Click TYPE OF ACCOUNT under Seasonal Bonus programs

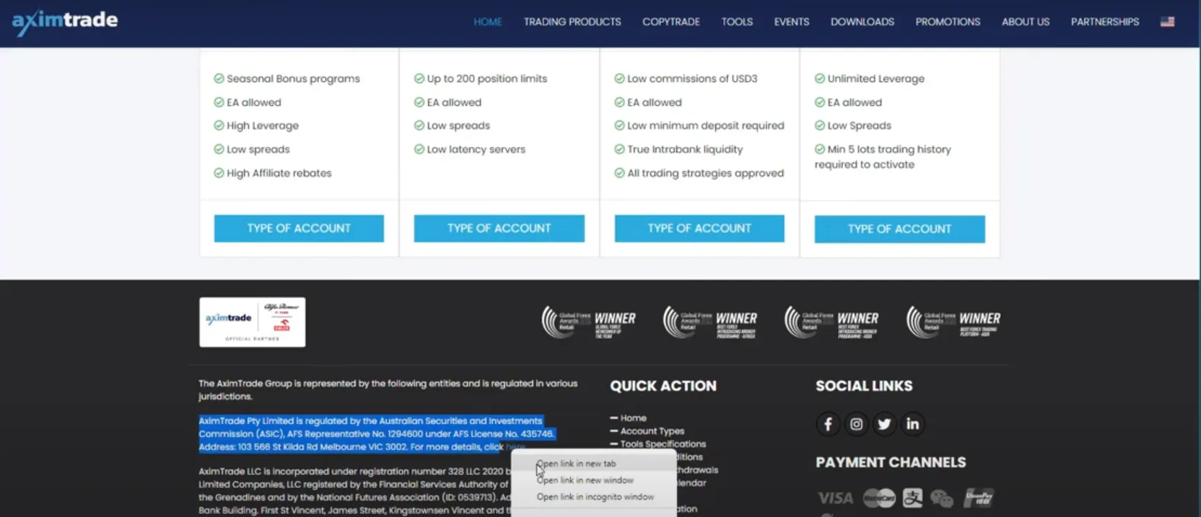[x=299, y=228]
